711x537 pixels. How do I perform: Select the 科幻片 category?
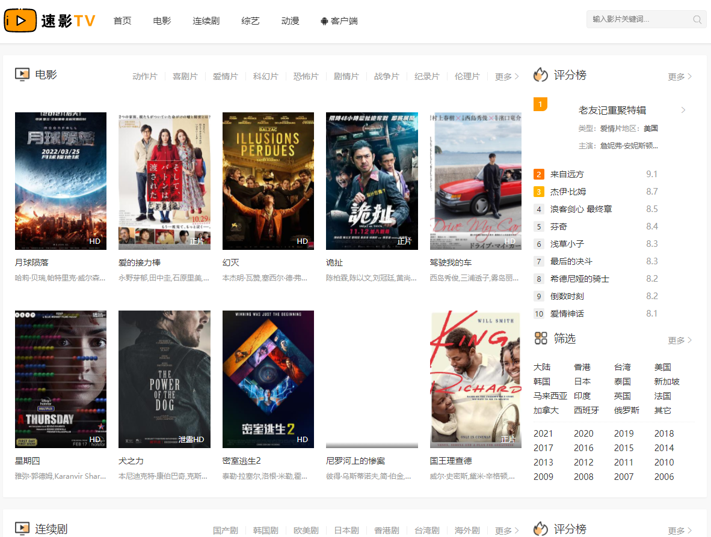(x=266, y=76)
